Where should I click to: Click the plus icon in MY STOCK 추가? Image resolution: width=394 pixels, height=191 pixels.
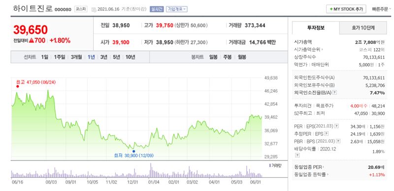(331, 9)
